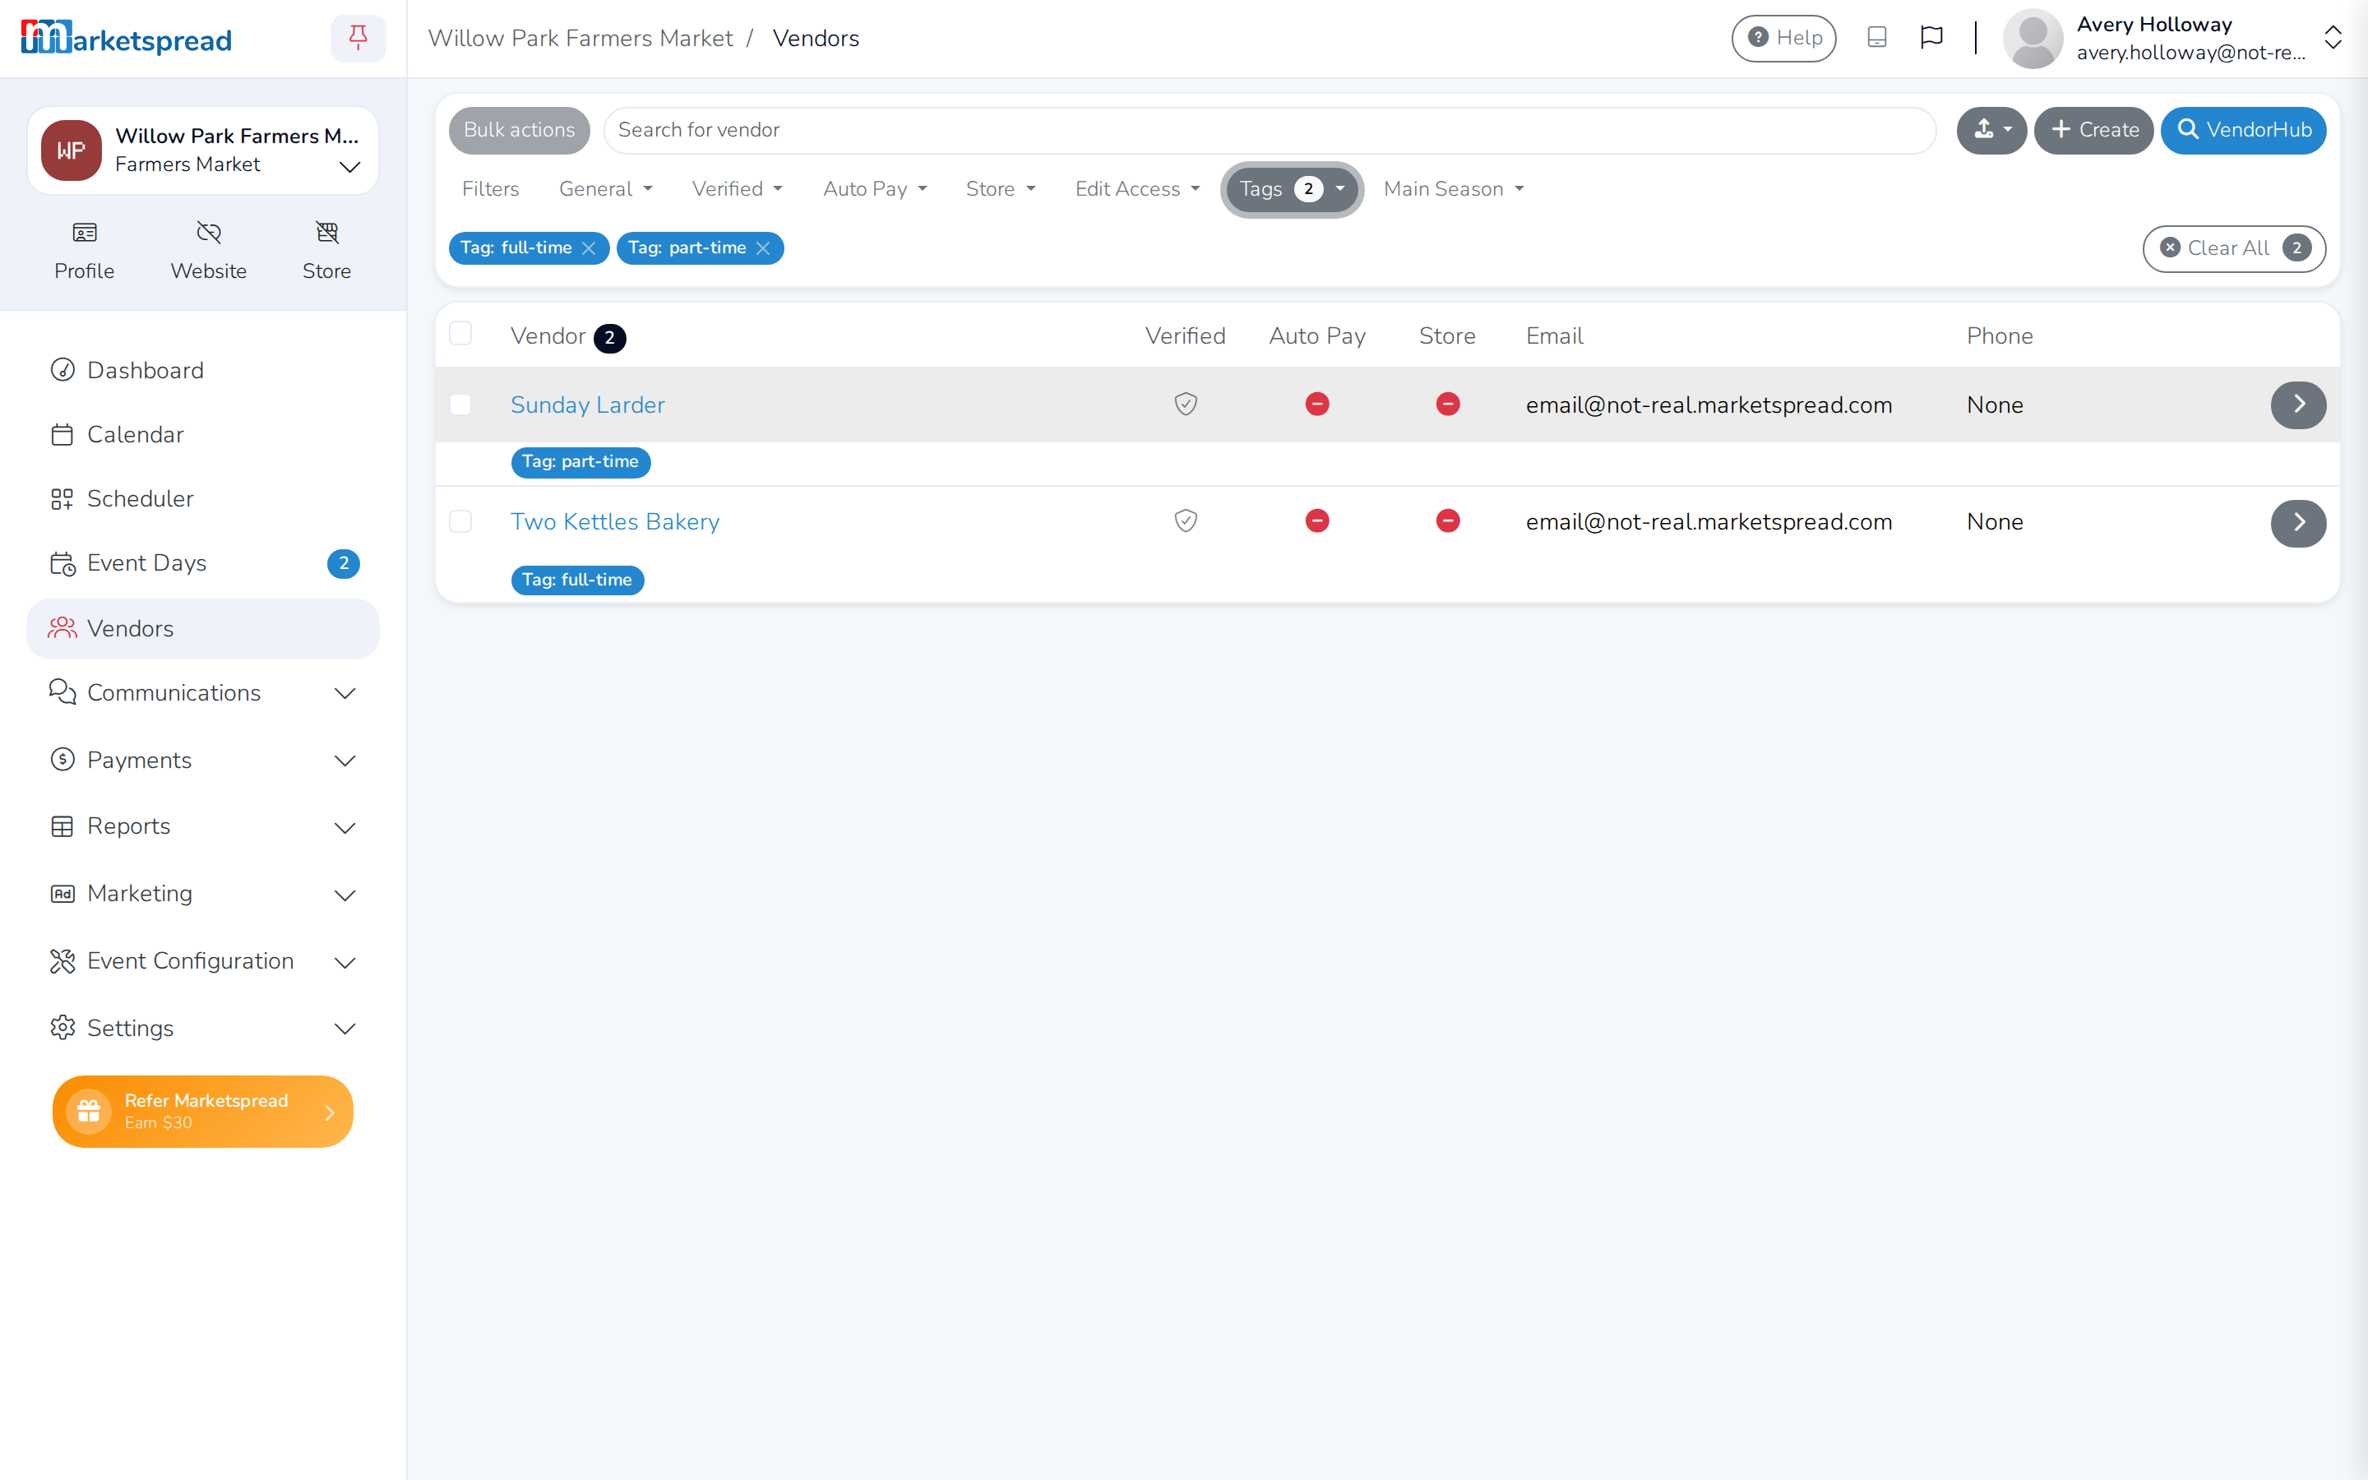Open the Tags filter dropdown
The height and width of the screenshot is (1480, 2368).
[1292, 189]
